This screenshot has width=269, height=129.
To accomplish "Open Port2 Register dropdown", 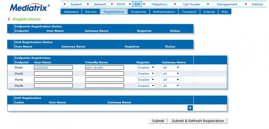I will click(146, 74).
